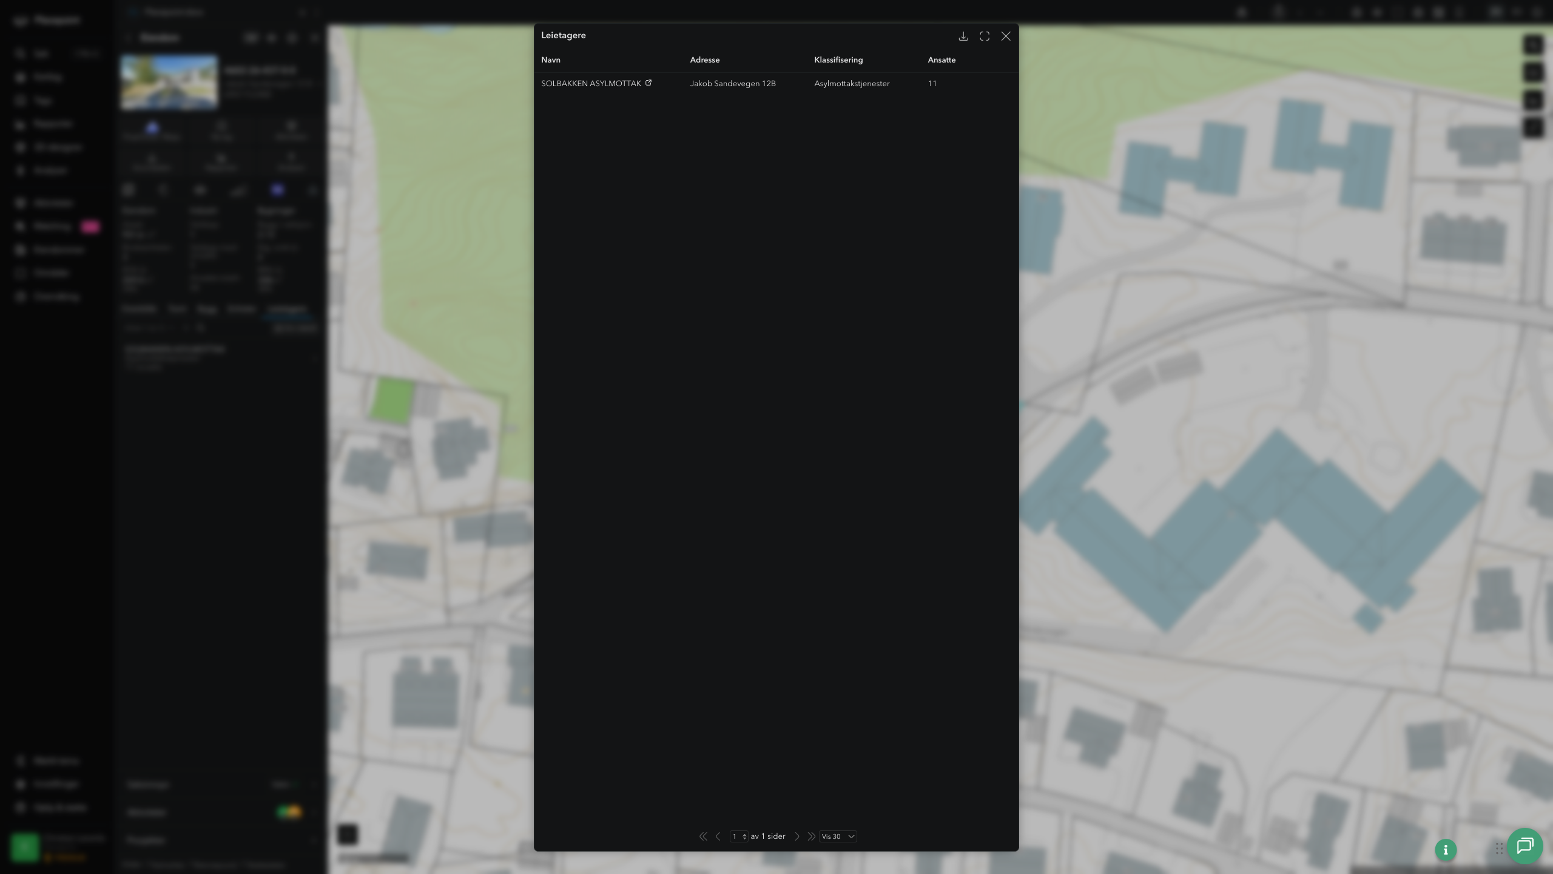The width and height of the screenshot is (1553, 874).
Task: Expand the Leietagere dialog to fullscreen
Action: point(985,36)
